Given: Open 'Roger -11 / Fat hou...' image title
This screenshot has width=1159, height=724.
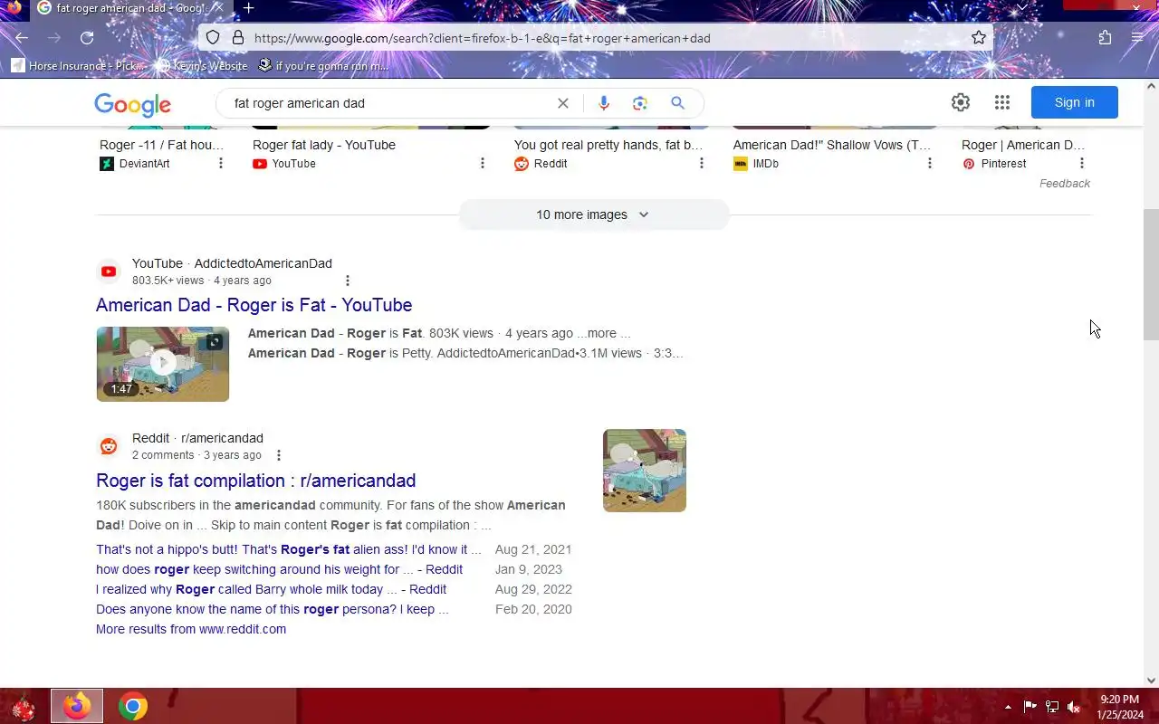Looking at the screenshot, I should 161,145.
